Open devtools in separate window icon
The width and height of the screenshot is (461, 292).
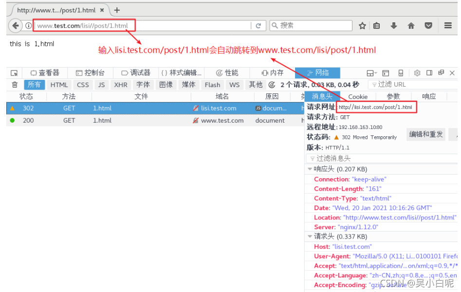[x=441, y=73]
